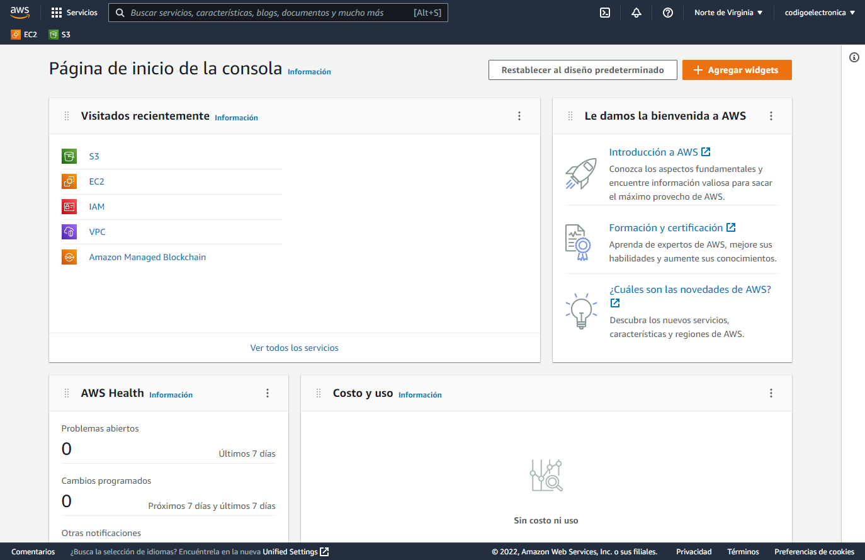Click the Cambios programados count
865x560 pixels.
click(x=67, y=501)
